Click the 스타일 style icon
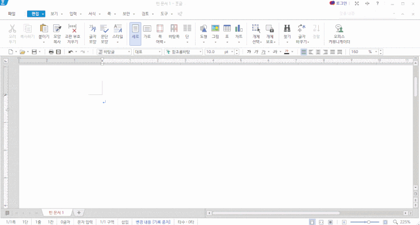Screen dimensions: 420x225 point(118,28)
